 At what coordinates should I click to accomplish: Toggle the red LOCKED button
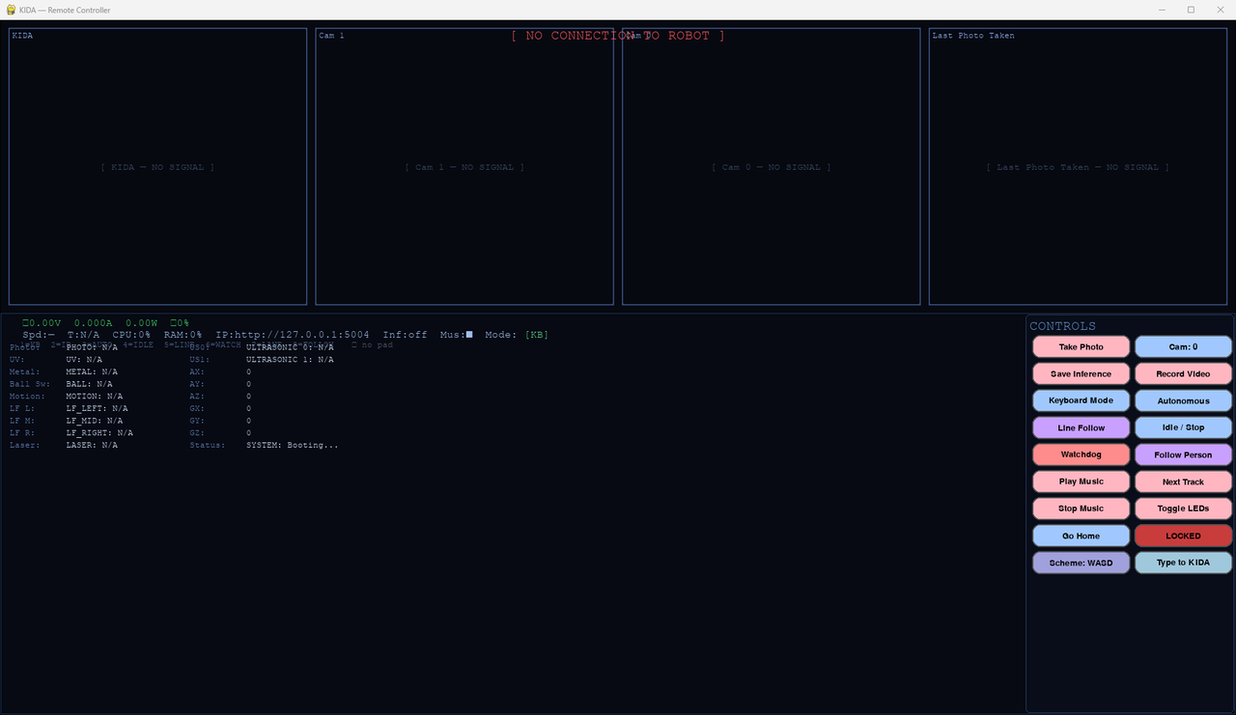[x=1183, y=536]
